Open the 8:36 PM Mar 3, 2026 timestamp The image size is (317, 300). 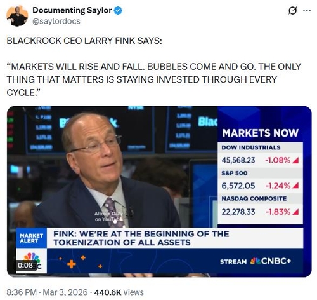pos(47,292)
